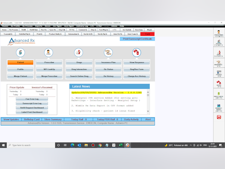Click the taskbar clock showing 23:19

[213, 145]
